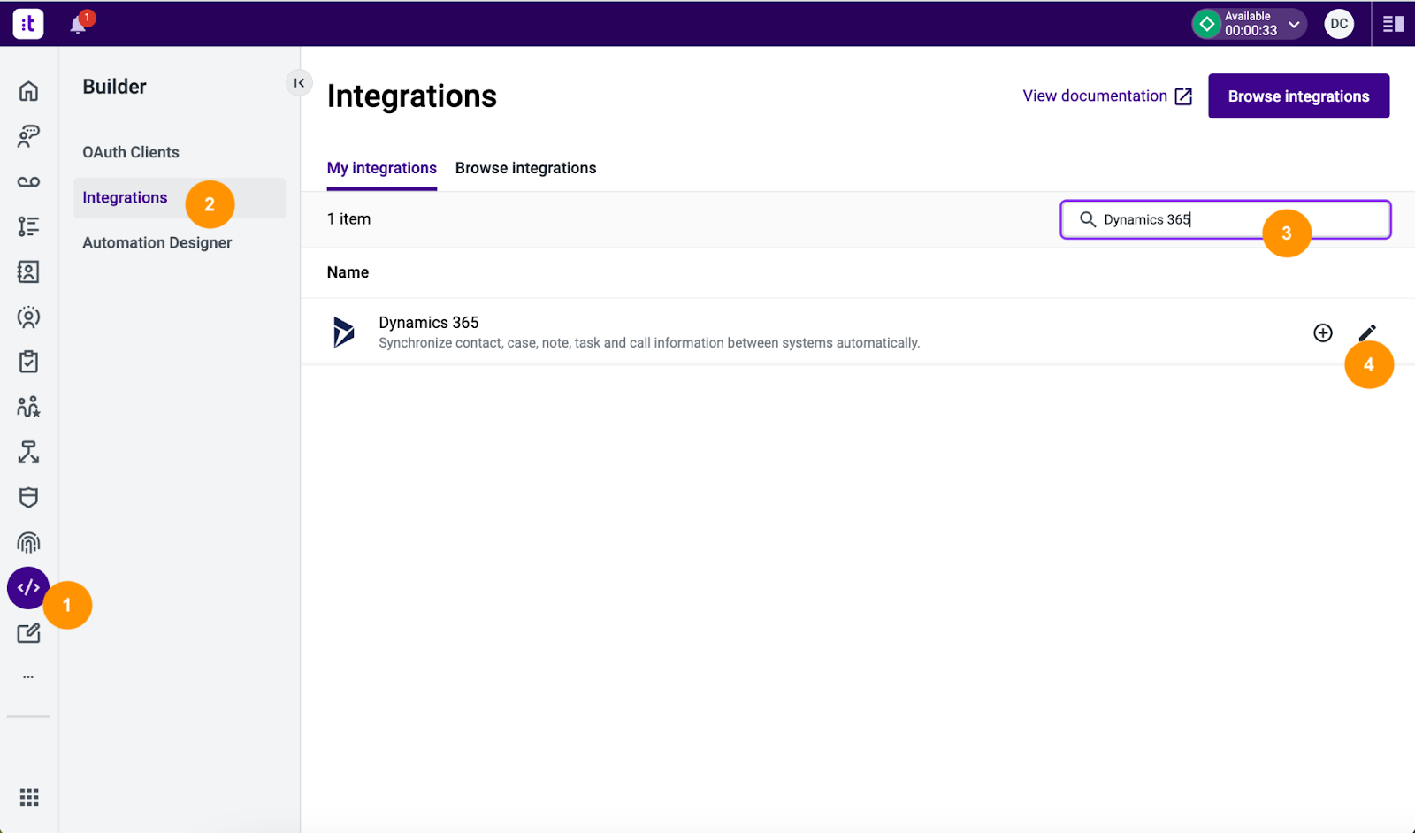Click the '1 item' count text
1415x833 pixels.
348,218
